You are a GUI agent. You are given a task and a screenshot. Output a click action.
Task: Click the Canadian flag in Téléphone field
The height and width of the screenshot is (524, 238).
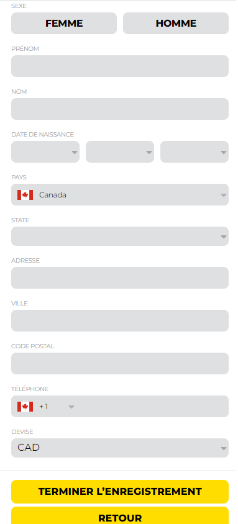pyautogui.click(x=25, y=407)
